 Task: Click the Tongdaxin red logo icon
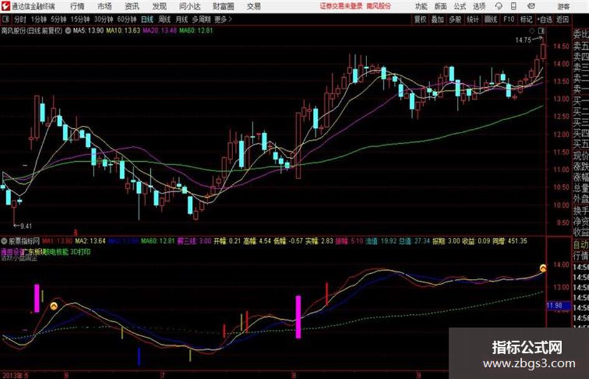(x=5, y=6)
